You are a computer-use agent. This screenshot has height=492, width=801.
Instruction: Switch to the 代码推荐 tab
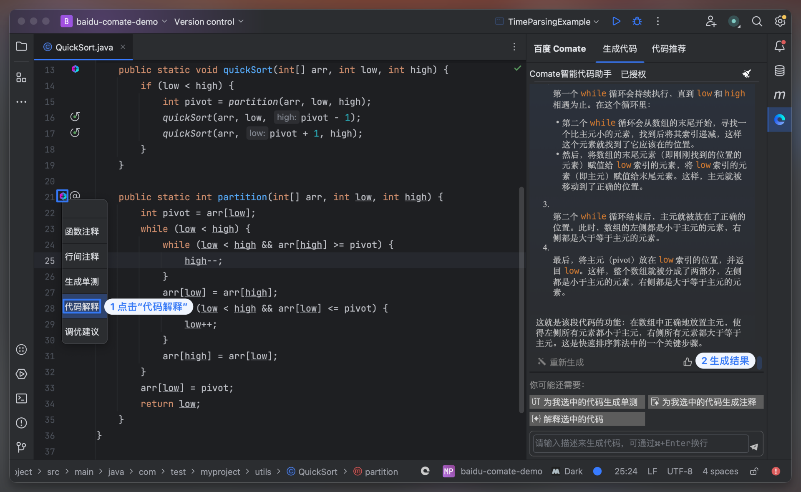668,49
